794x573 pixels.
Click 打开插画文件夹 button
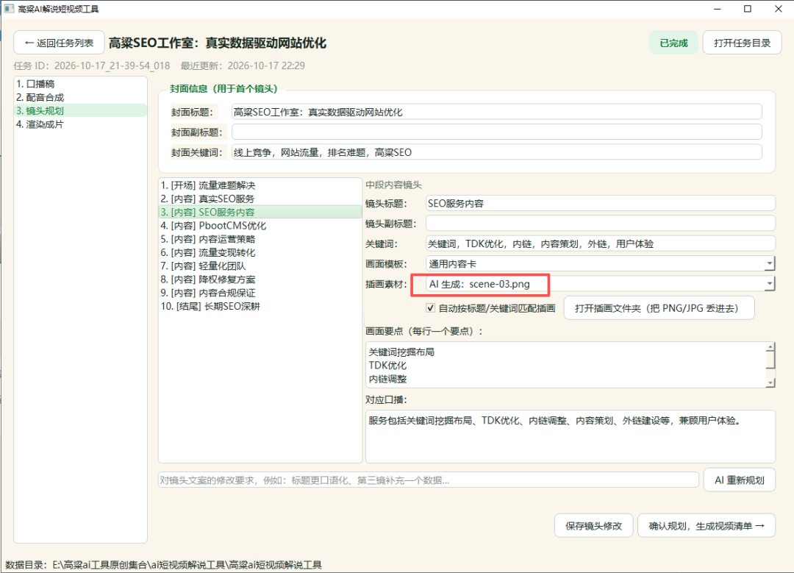tap(659, 308)
